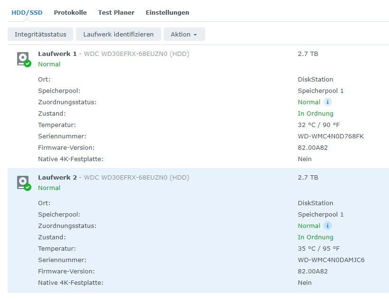Click the Normal status under Laufwerk 2
389x299 pixels.
49,188
